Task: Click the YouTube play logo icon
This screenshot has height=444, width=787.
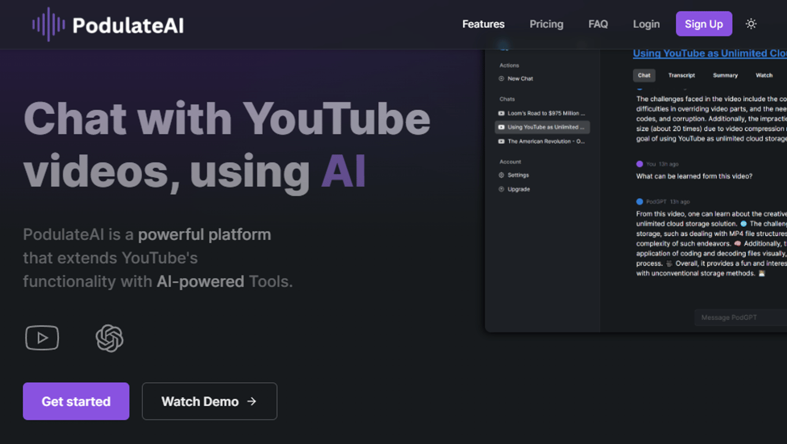Action: (42, 338)
